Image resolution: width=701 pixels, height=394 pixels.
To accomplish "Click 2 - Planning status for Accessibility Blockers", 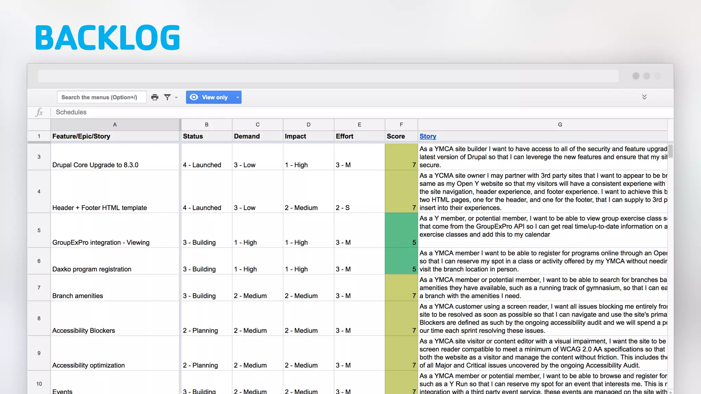I will click(207, 318).
